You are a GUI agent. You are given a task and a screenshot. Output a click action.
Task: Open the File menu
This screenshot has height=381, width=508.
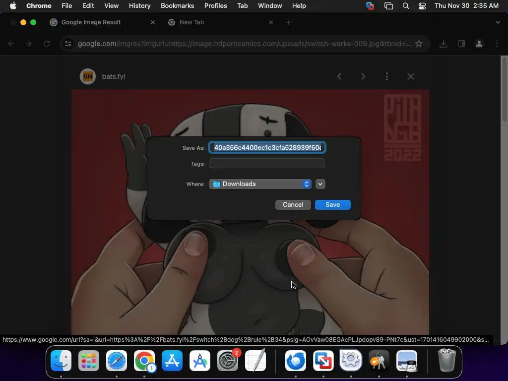tap(67, 5)
